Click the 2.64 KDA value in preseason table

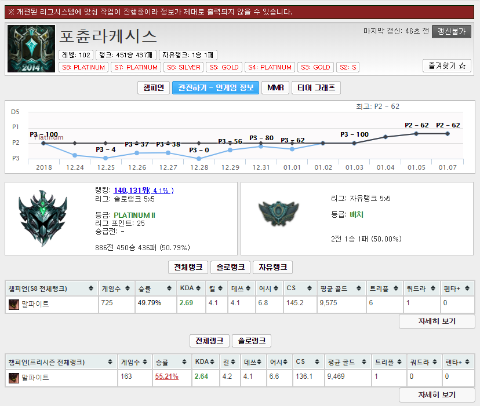(x=201, y=376)
